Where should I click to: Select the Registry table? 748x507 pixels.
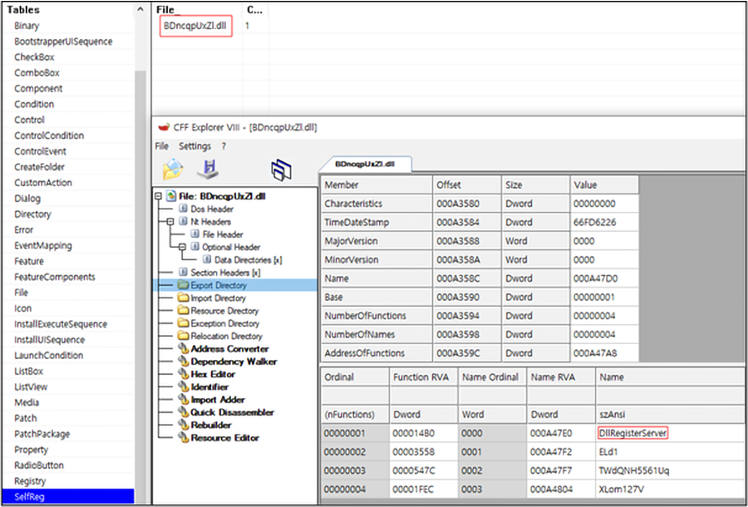coord(68,480)
